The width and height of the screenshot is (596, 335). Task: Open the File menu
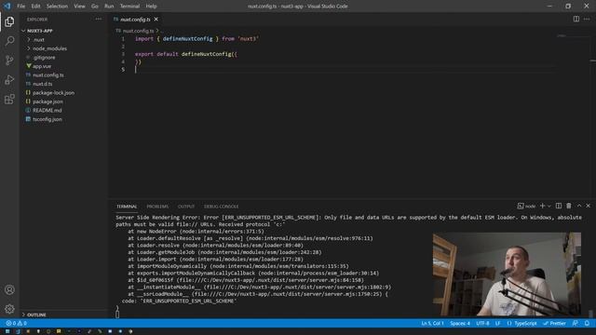pyautogui.click(x=20, y=7)
